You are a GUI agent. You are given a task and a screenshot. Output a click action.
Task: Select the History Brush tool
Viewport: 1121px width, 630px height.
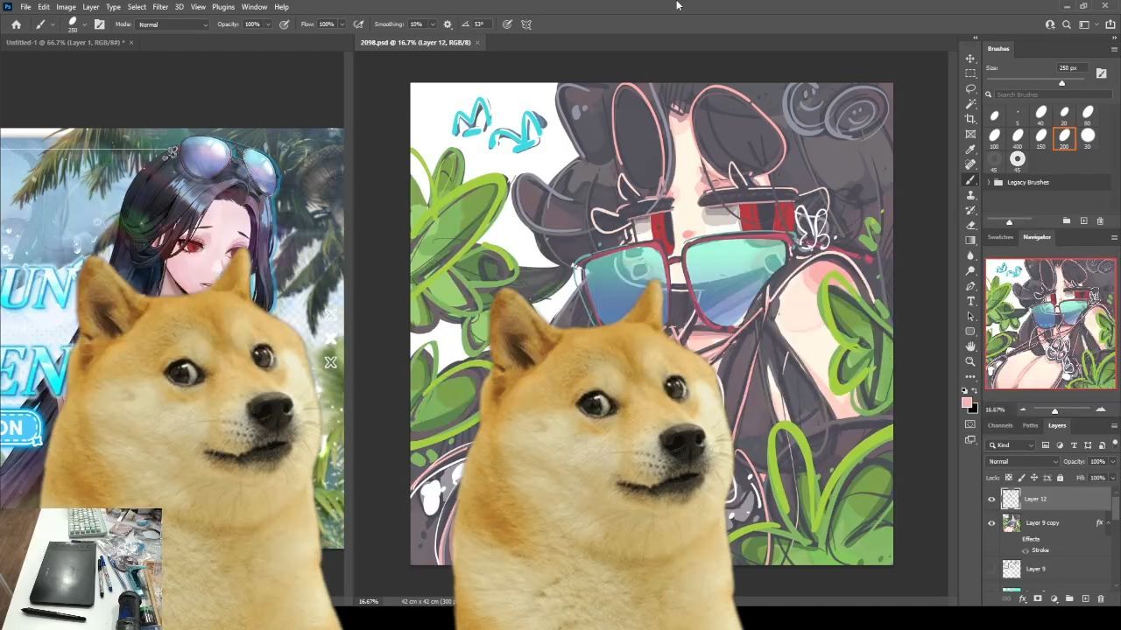[x=970, y=210]
